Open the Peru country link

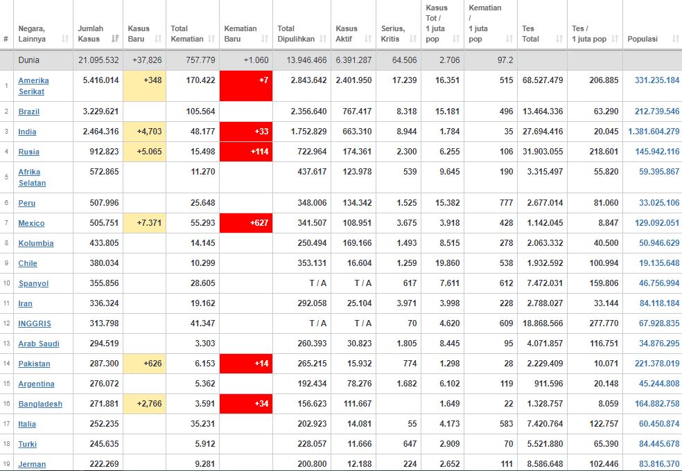pyautogui.click(x=26, y=203)
